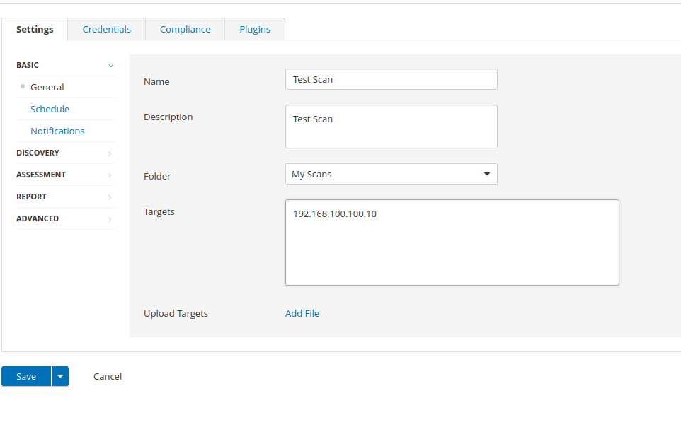Viewport: 681px width, 427px height.
Task: Click the Targets text box
Action: [452, 242]
